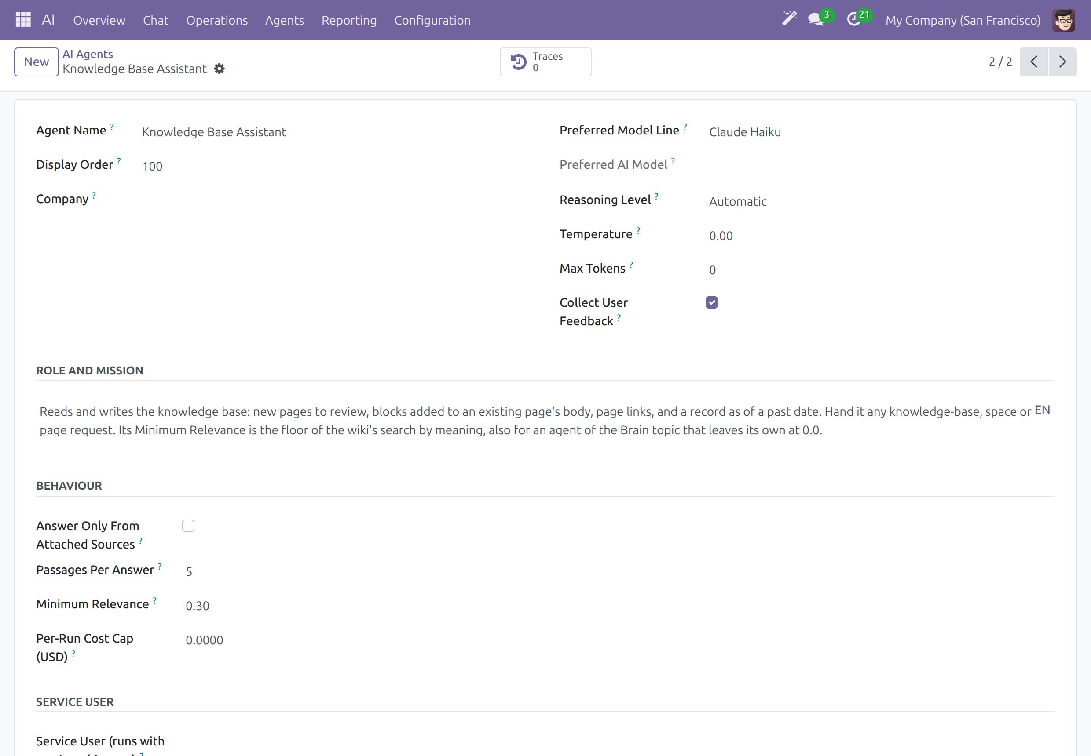This screenshot has height=756, width=1091.
Task: Open the Reporting menu
Action: (349, 20)
